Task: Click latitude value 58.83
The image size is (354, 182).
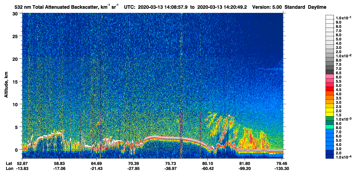Action: pyautogui.click(x=60, y=163)
